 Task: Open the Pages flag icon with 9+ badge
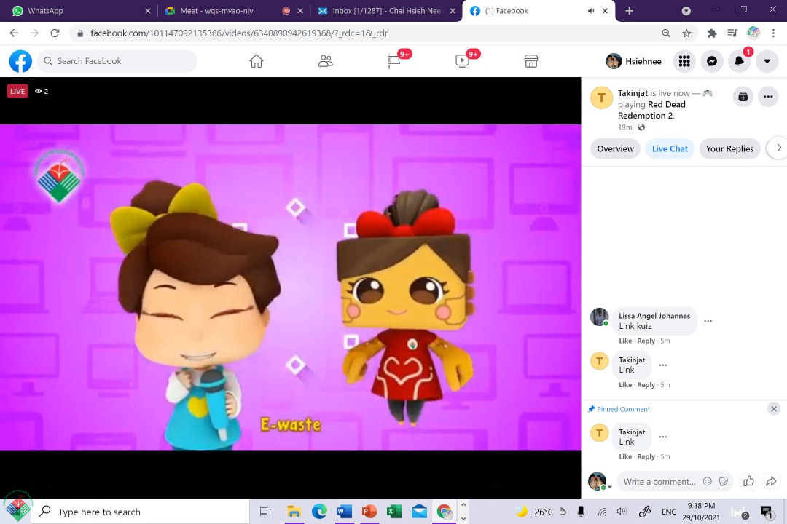pos(394,61)
